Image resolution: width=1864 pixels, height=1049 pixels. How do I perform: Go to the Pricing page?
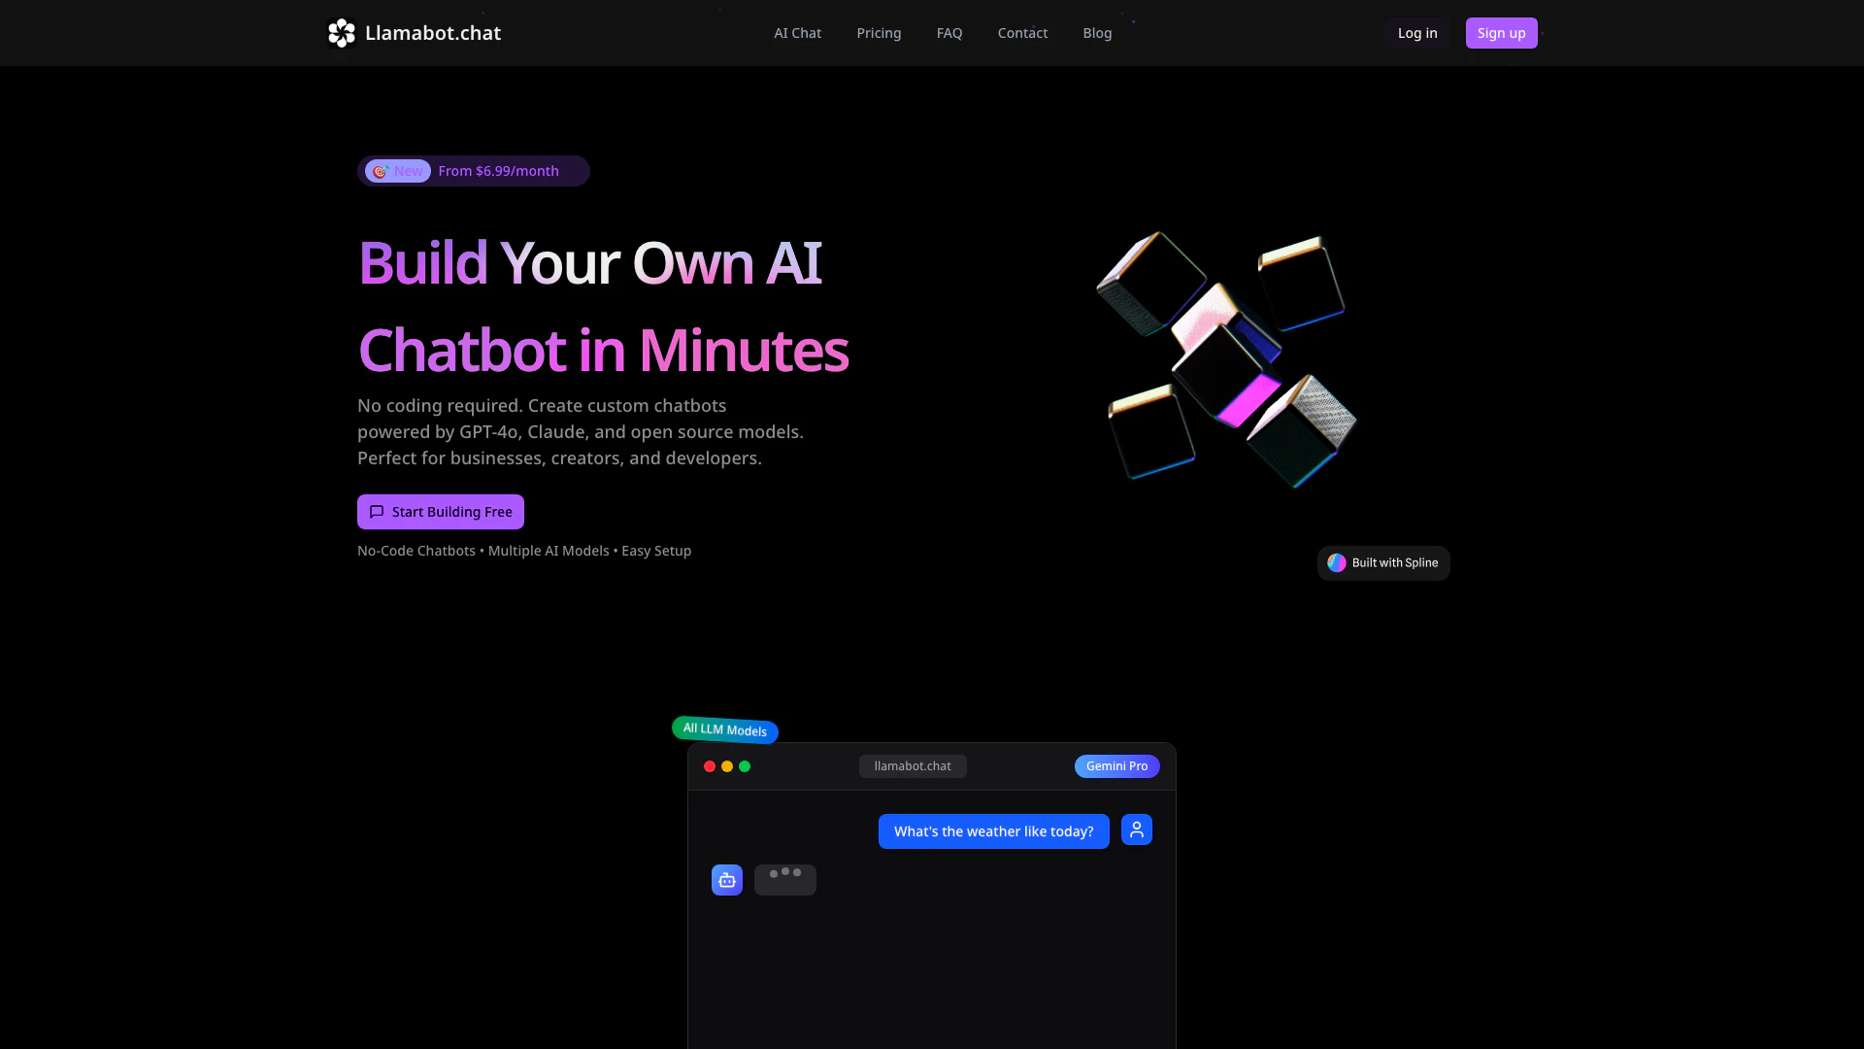879,33
